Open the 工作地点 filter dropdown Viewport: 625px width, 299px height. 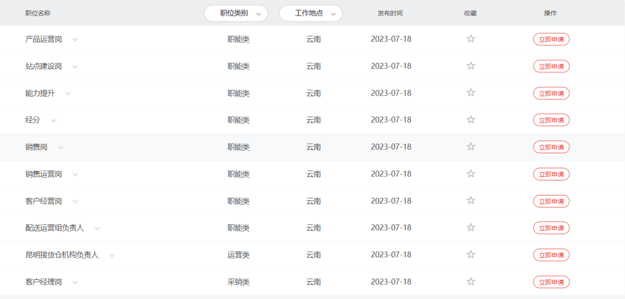click(311, 13)
